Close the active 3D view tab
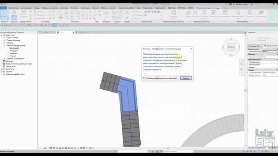The width and height of the screenshot is (278, 156). tap(73, 32)
